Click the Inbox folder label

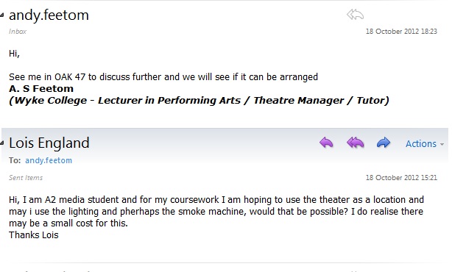coord(18,32)
